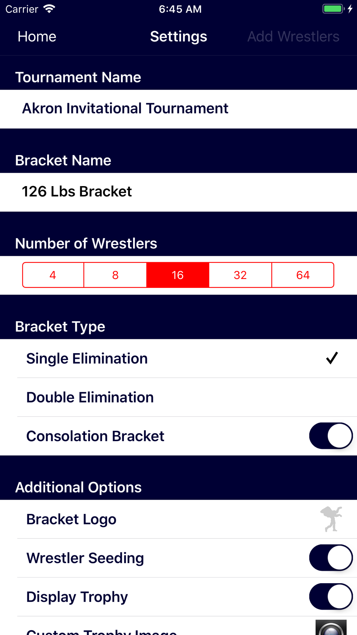The height and width of the screenshot is (635, 357).
Task: Select the 16 wrestlers segment
Action: tap(178, 275)
